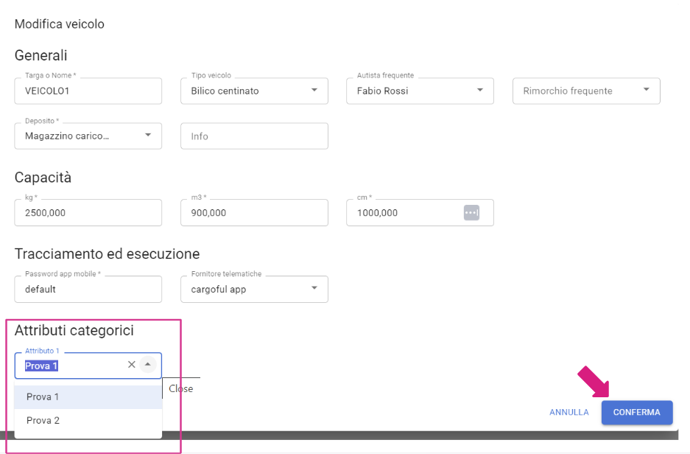
Task: Focus the Targa o Nome field
Action: (88, 91)
